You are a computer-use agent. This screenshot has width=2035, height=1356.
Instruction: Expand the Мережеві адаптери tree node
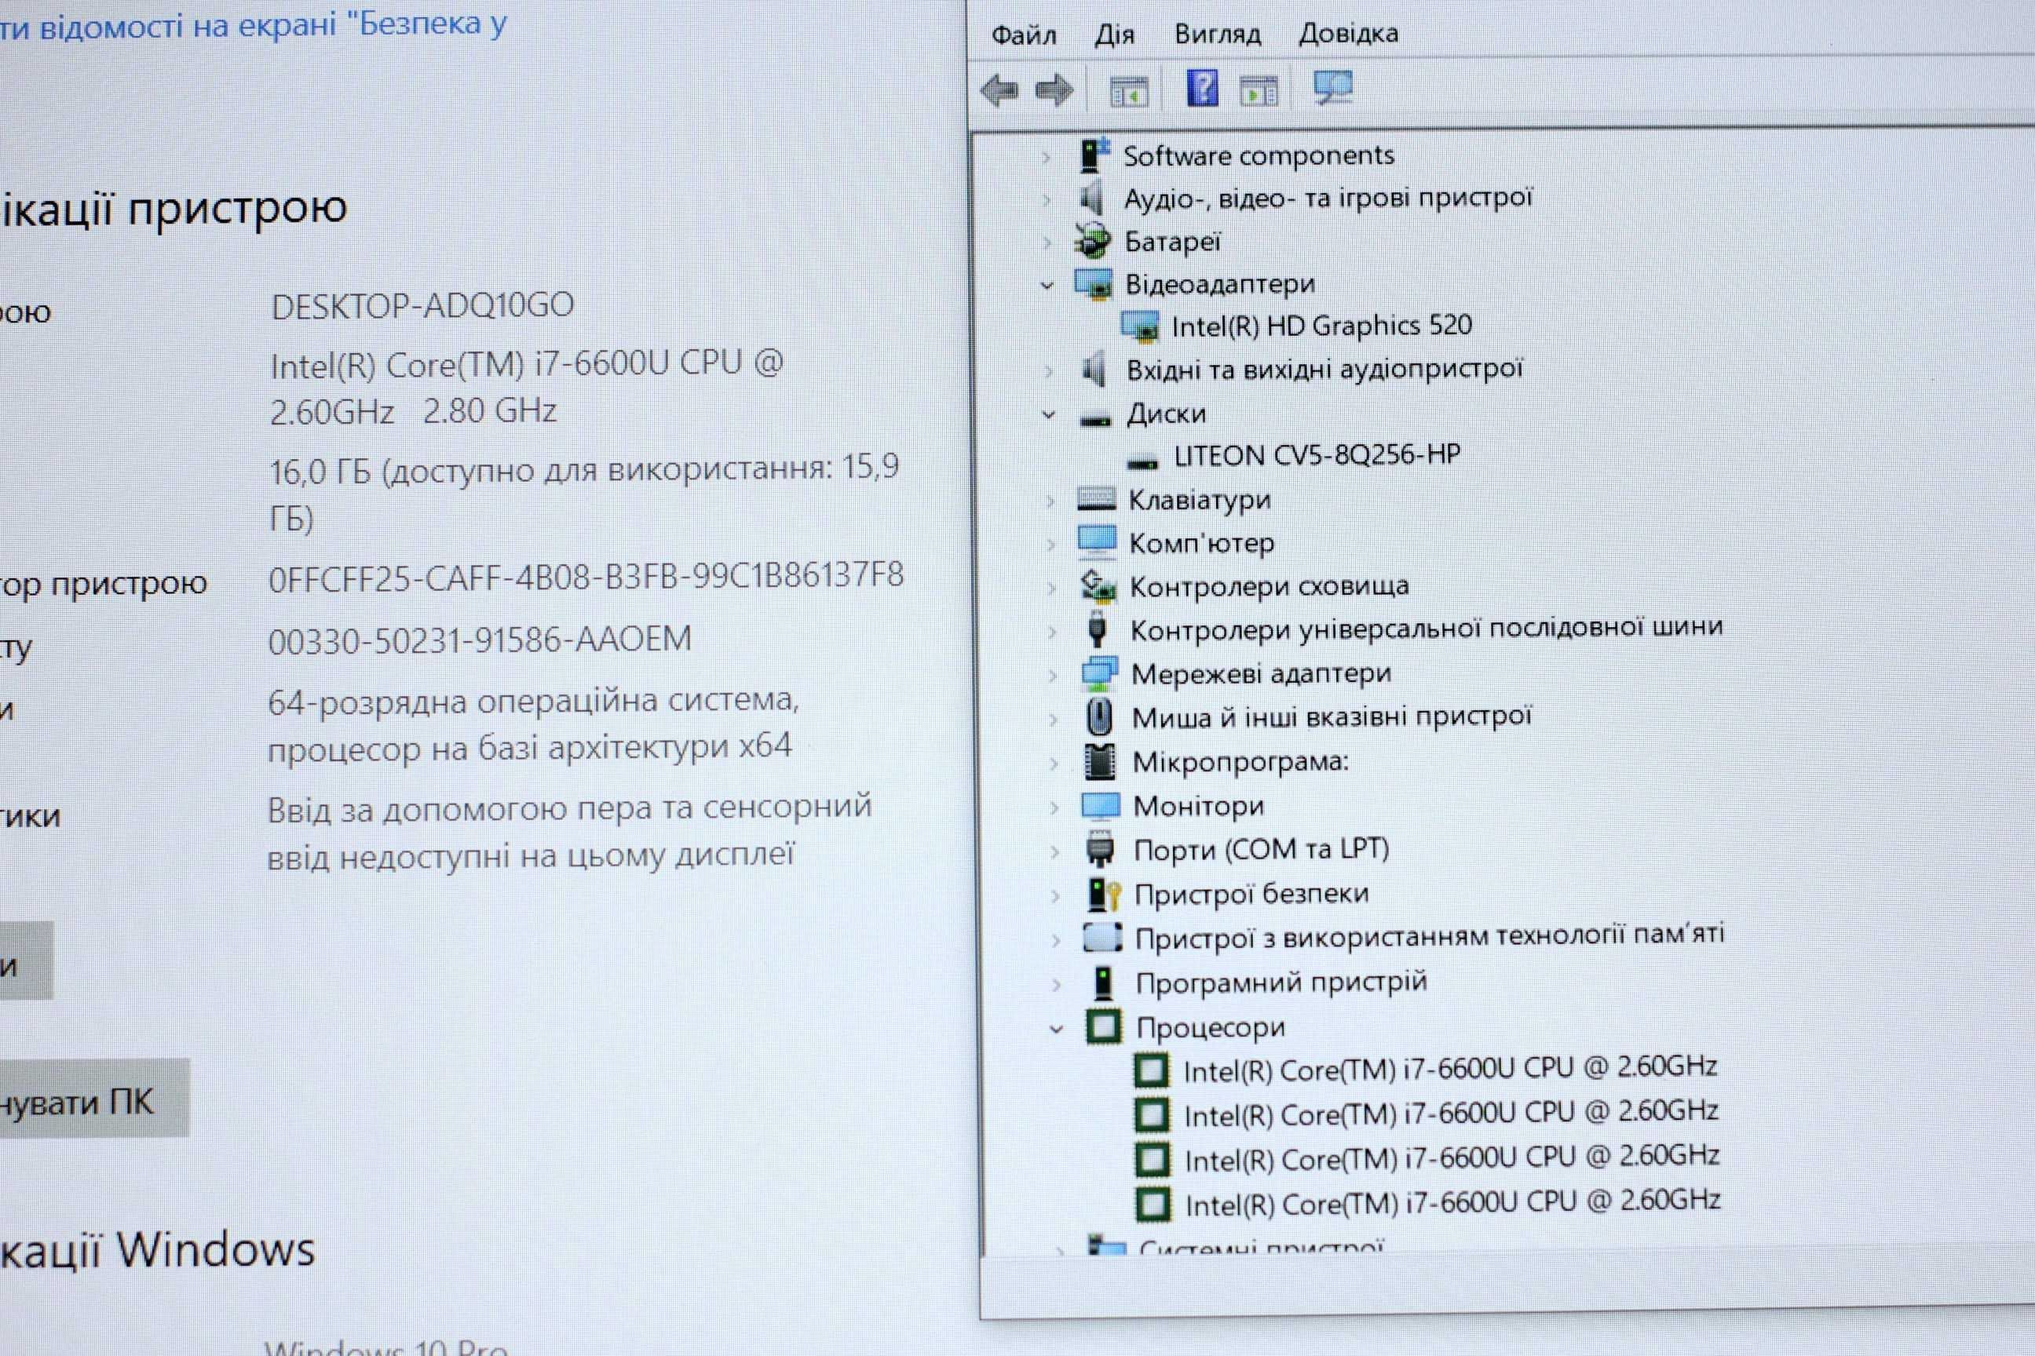click(x=1053, y=676)
